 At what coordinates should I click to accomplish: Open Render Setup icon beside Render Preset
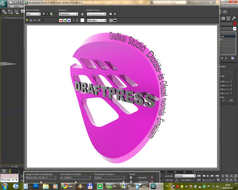point(111,14)
